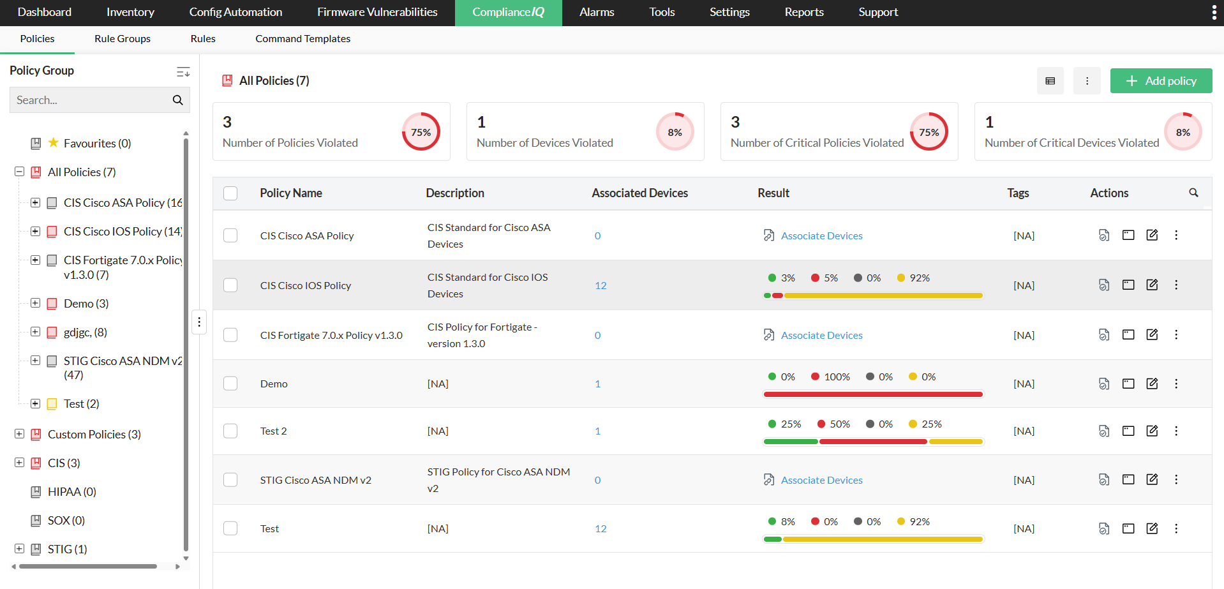Tick the checkbox for Demo policy
The width and height of the screenshot is (1224, 589).
[230, 384]
